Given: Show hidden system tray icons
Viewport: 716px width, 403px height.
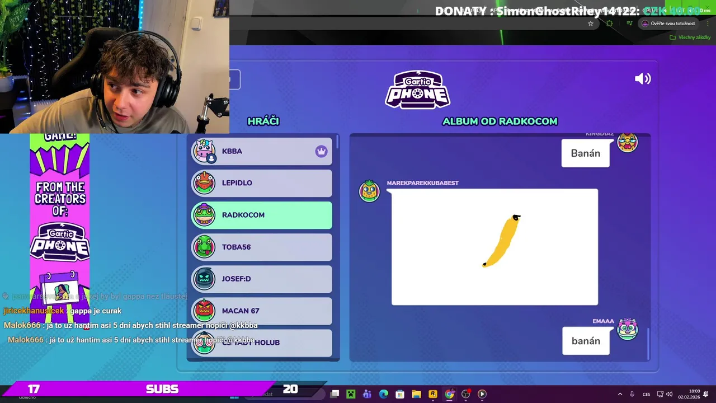Looking at the screenshot, I should click(620, 394).
